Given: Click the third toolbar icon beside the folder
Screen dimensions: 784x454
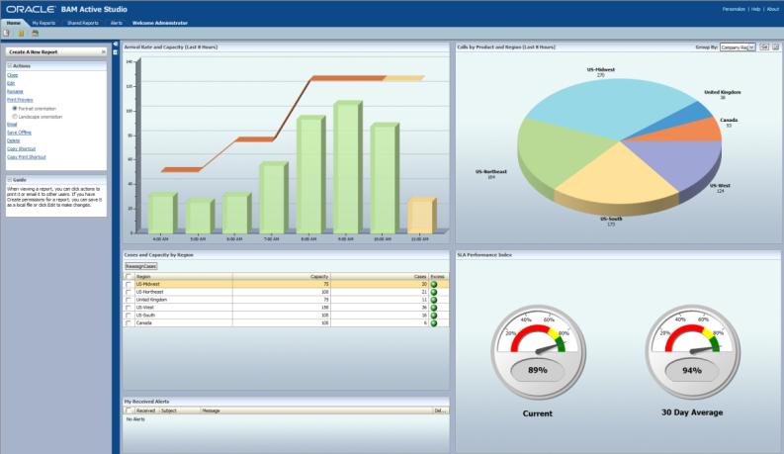Looking at the screenshot, I should [35, 34].
